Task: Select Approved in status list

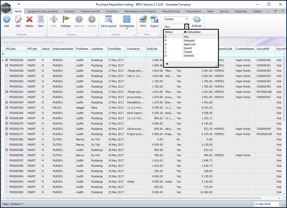Action: point(189,44)
